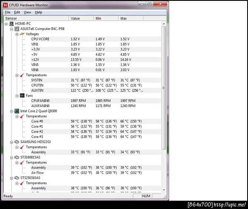Click the Min column header
The width and height of the screenshot is (248, 209).
coord(106,18)
